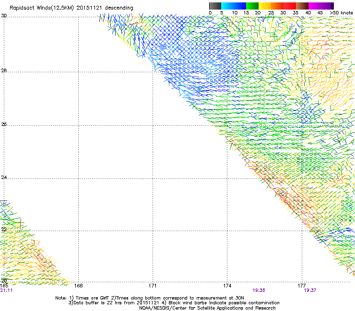Select the orange 25-30 knots legend swatch
This screenshot has width=355, height=311.
pos(277,6)
